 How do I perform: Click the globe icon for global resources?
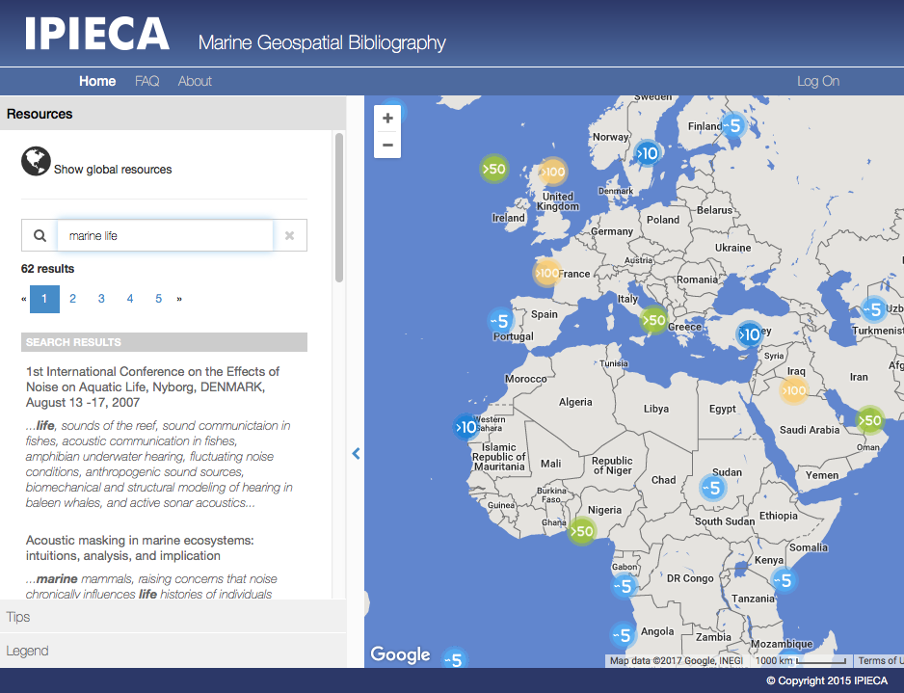point(36,162)
